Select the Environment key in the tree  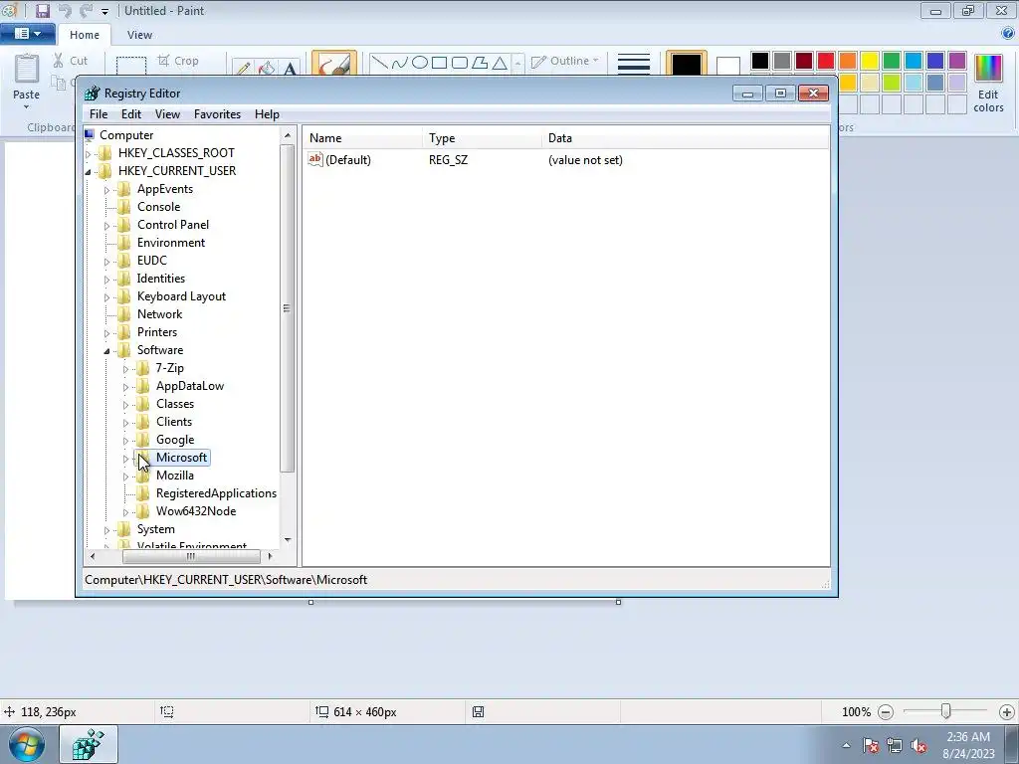click(x=171, y=243)
